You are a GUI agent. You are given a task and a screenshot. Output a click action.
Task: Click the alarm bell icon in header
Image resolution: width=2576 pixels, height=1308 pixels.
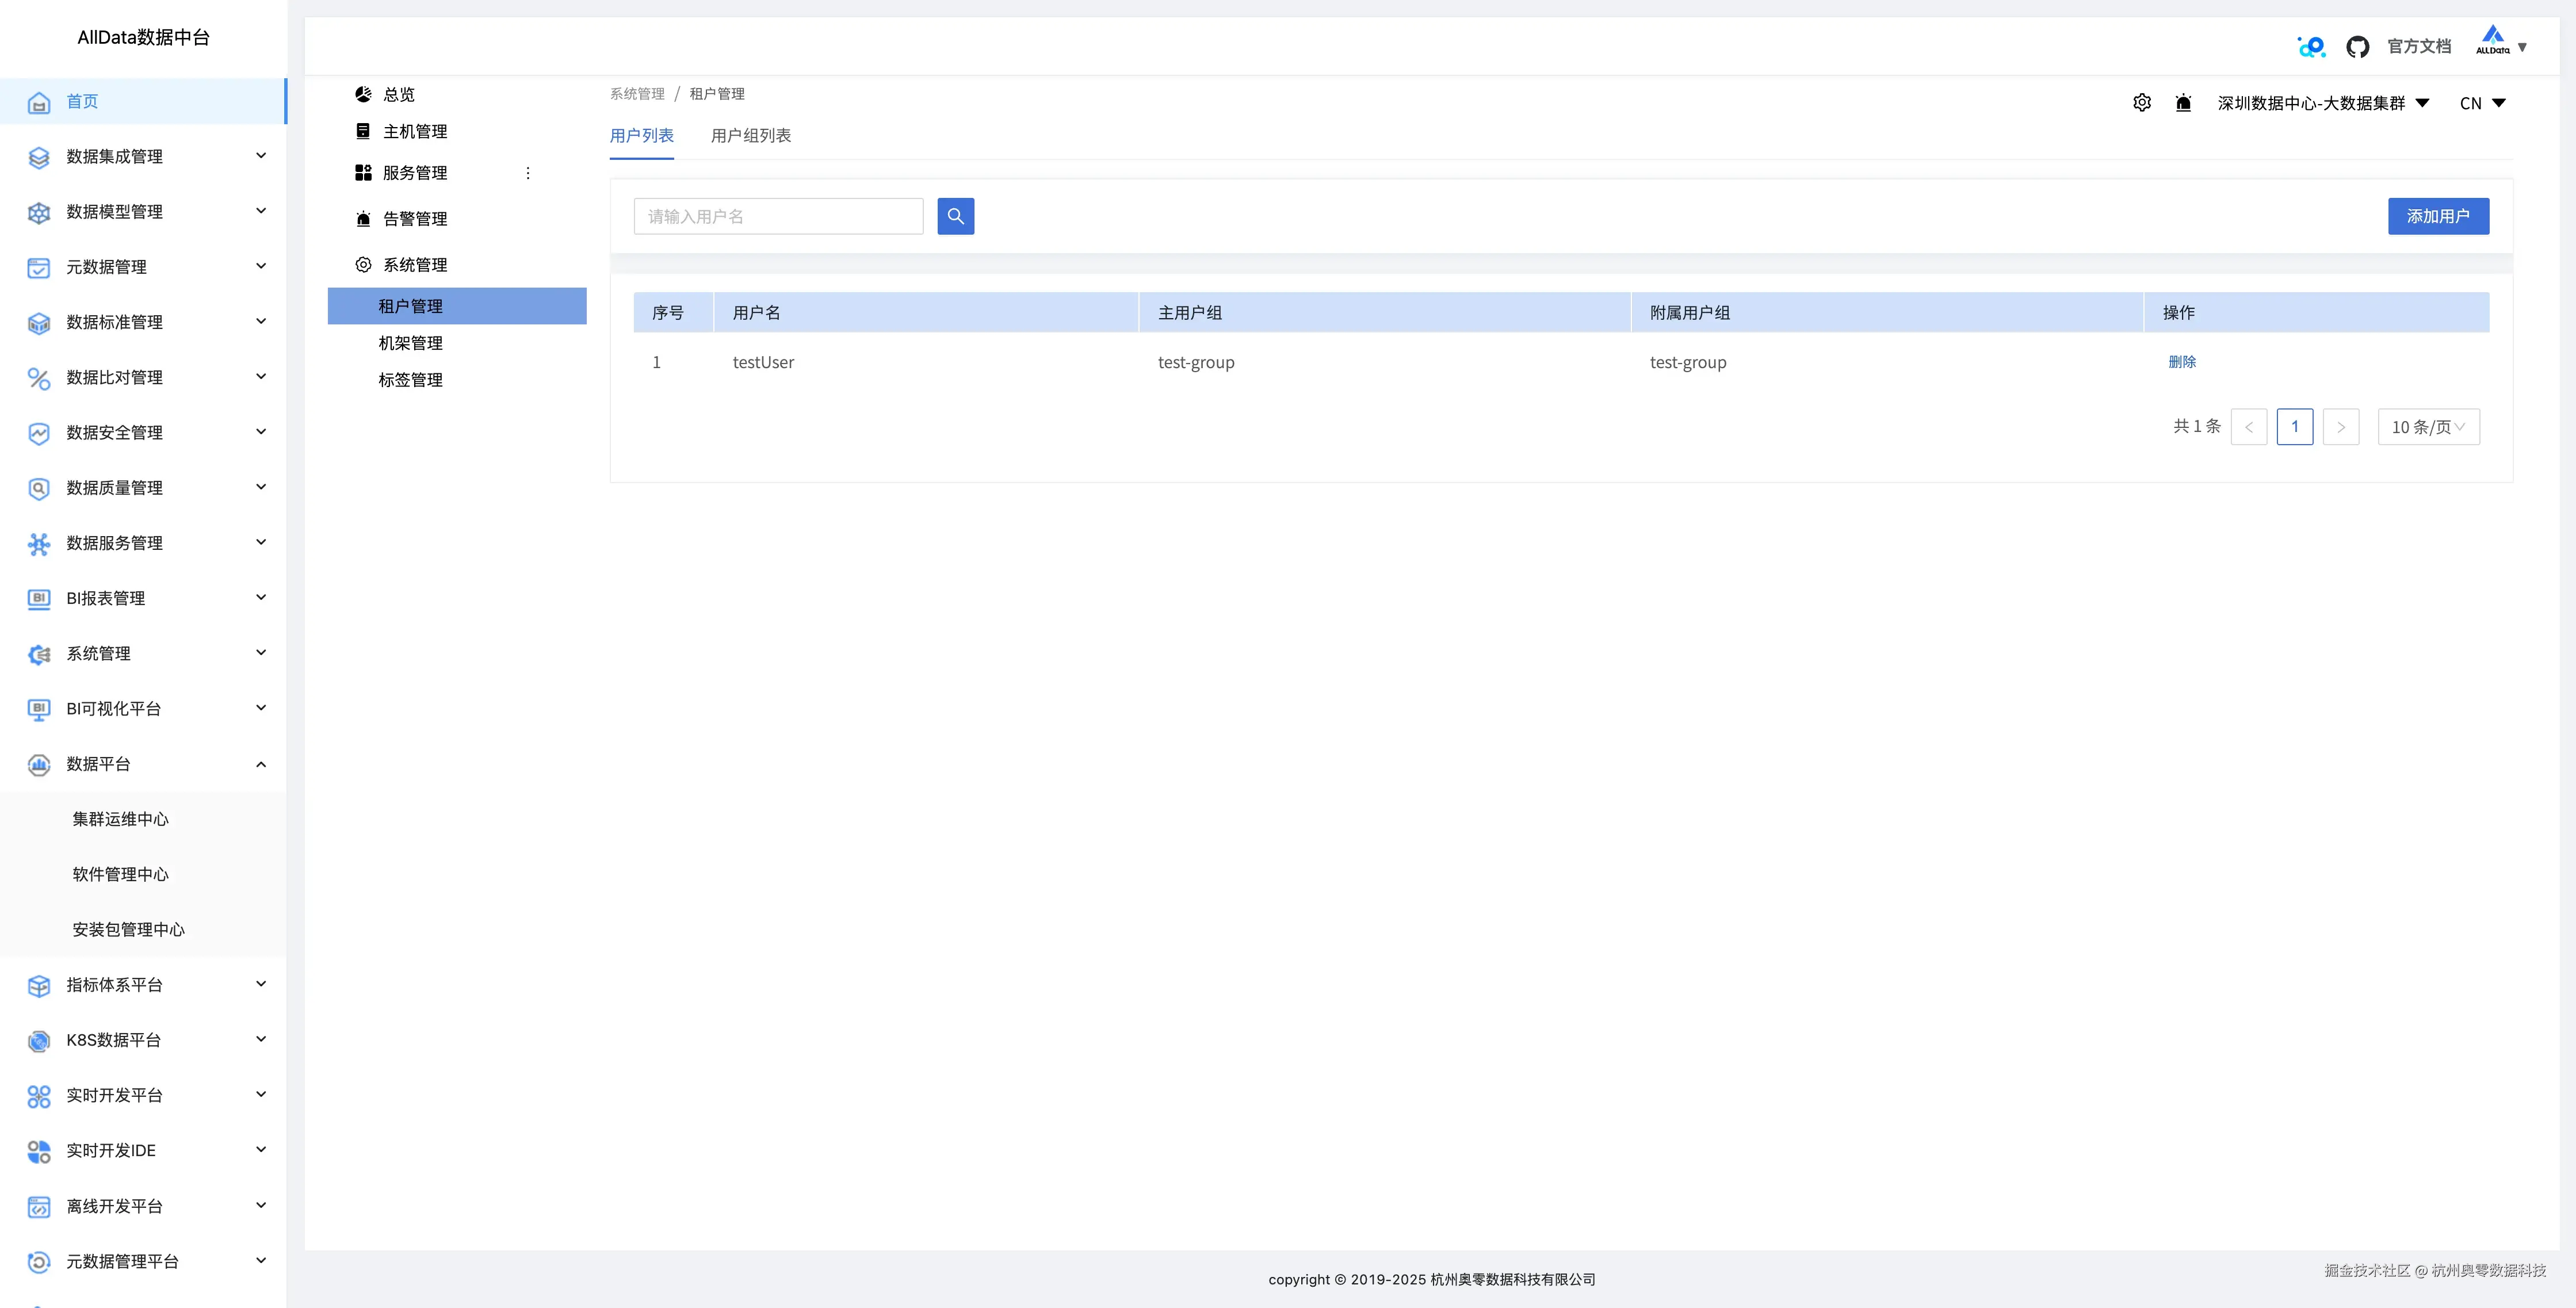coord(2183,103)
